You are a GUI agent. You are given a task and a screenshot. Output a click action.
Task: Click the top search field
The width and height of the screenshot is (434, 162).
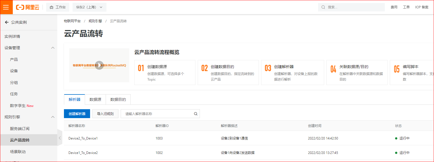pyautogui.click(x=351, y=7)
